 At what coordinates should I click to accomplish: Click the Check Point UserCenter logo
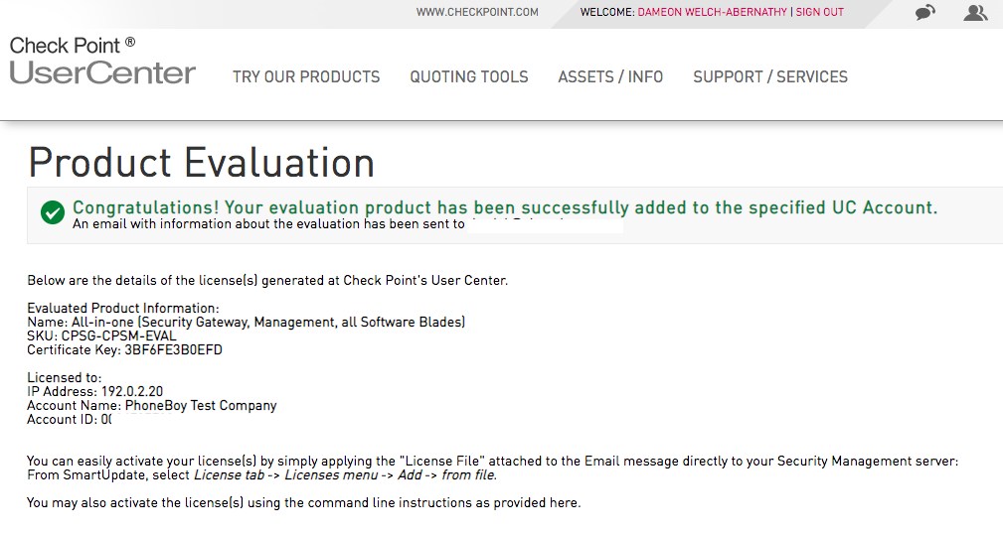tap(102, 61)
